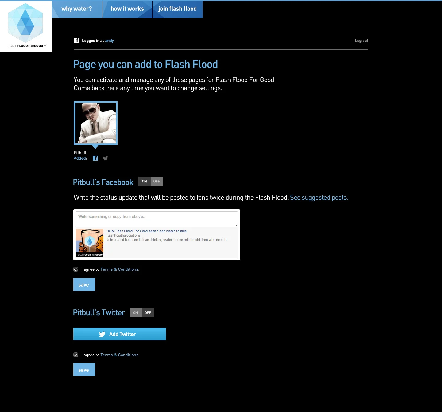Click the Twitter icon next to Pitbull's "Added:"
442x412 pixels.
[x=105, y=158]
